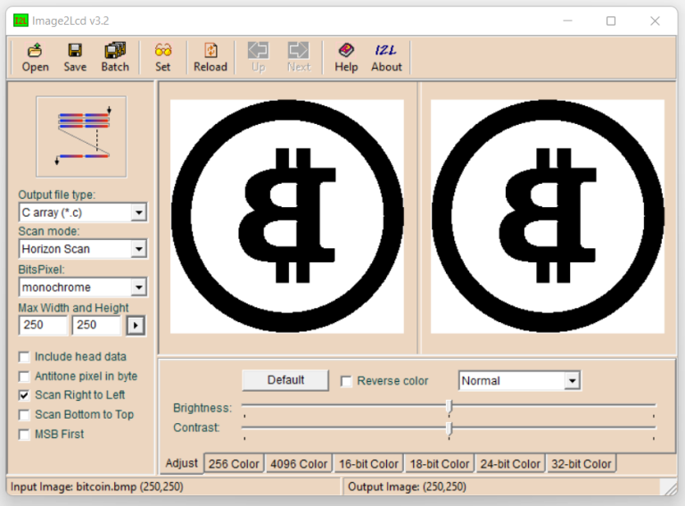Open an image file with the Open tool
This screenshot has width=685, height=506.
coord(36,57)
